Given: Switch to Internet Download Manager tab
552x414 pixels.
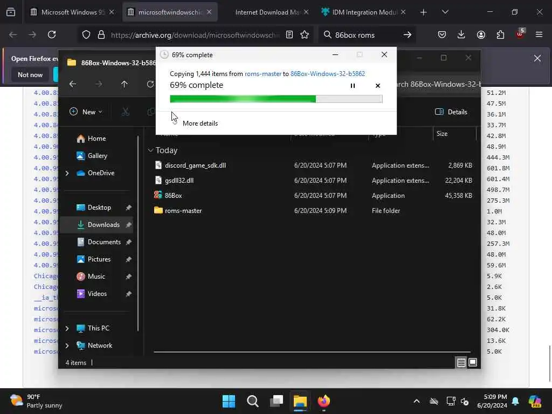Looking at the screenshot, I should (x=267, y=12).
